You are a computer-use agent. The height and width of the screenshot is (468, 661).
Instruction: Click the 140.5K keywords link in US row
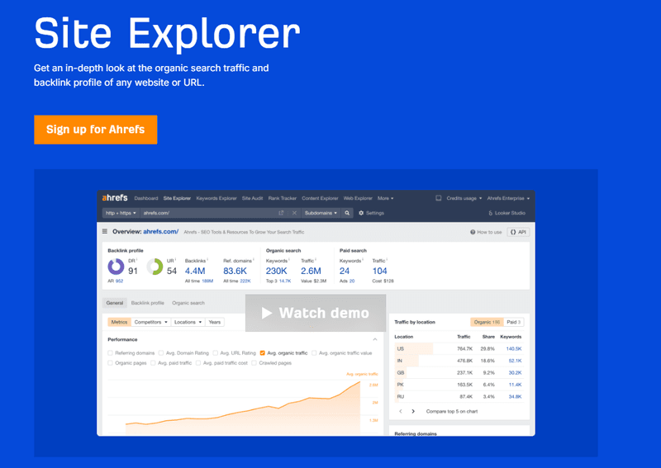(513, 349)
